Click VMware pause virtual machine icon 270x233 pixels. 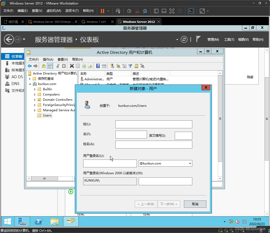click(x=103, y=11)
